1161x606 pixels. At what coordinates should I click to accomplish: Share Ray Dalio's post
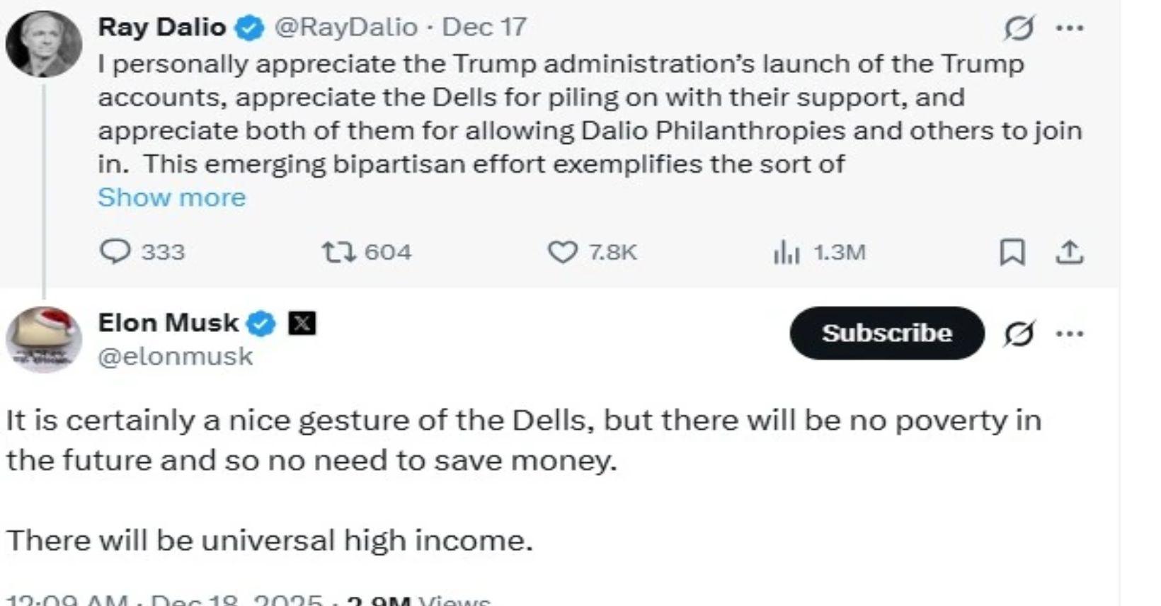tap(1070, 252)
